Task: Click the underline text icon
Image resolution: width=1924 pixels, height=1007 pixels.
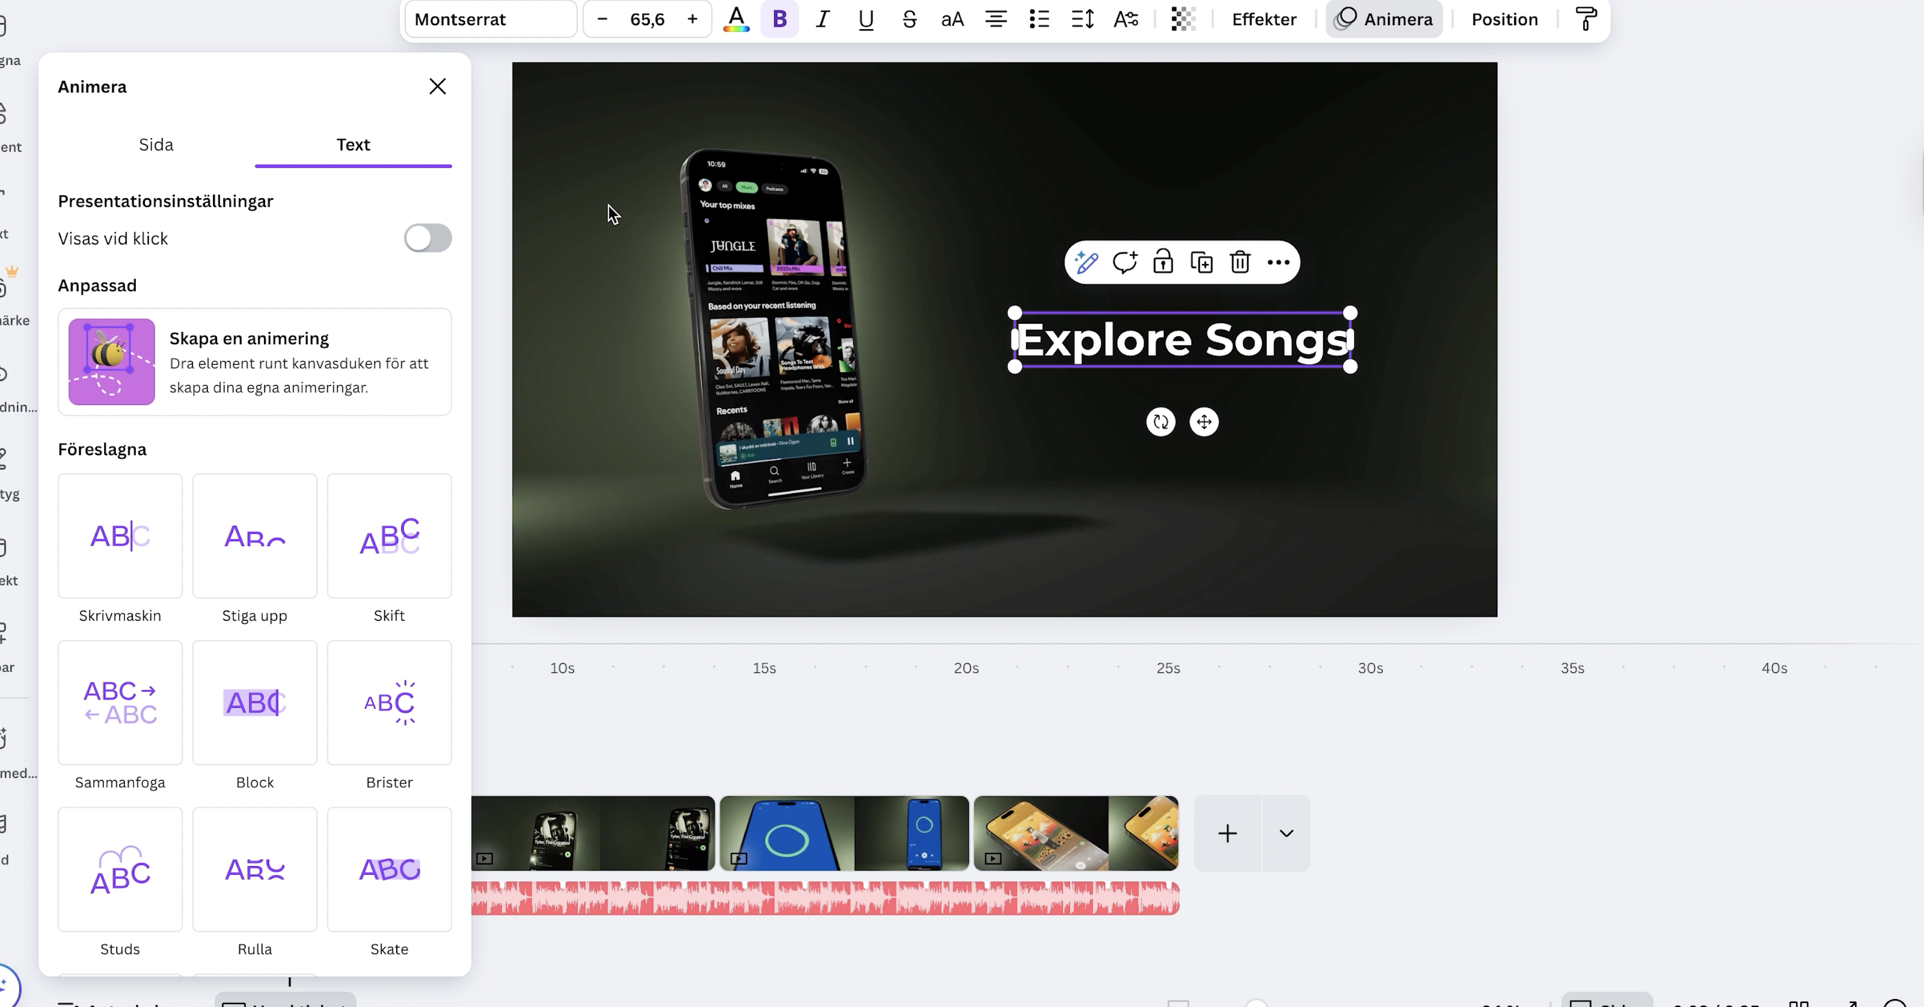Action: tap(866, 19)
